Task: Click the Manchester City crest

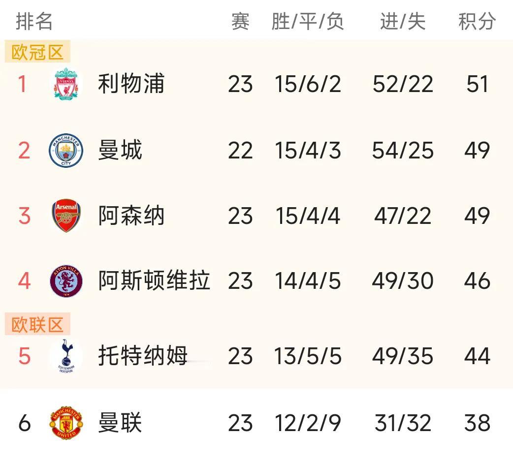Action: point(66,151)
